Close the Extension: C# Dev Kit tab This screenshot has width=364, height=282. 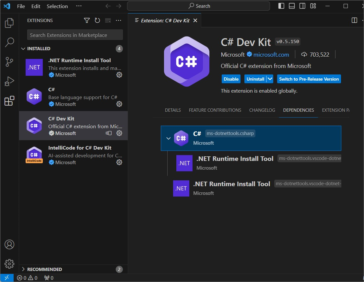[x=195, y=20]
